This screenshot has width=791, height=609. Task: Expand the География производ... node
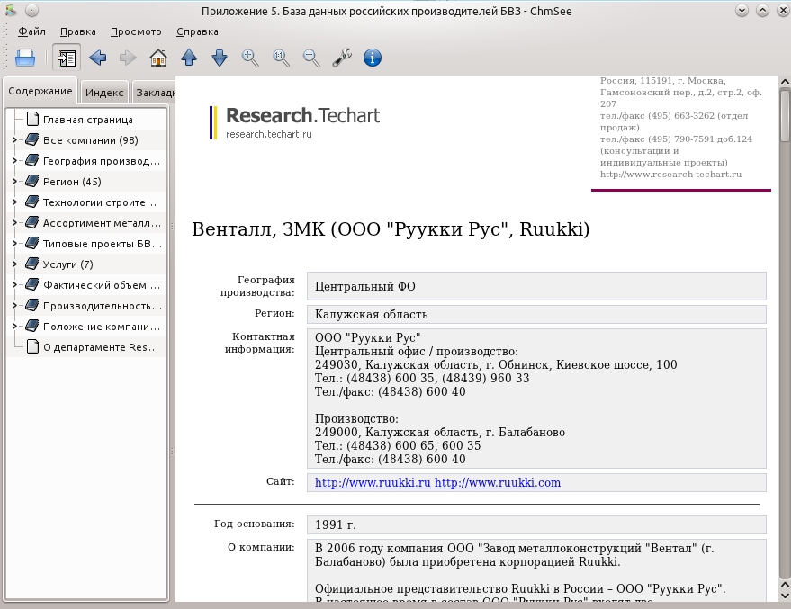tap(14, 161)
